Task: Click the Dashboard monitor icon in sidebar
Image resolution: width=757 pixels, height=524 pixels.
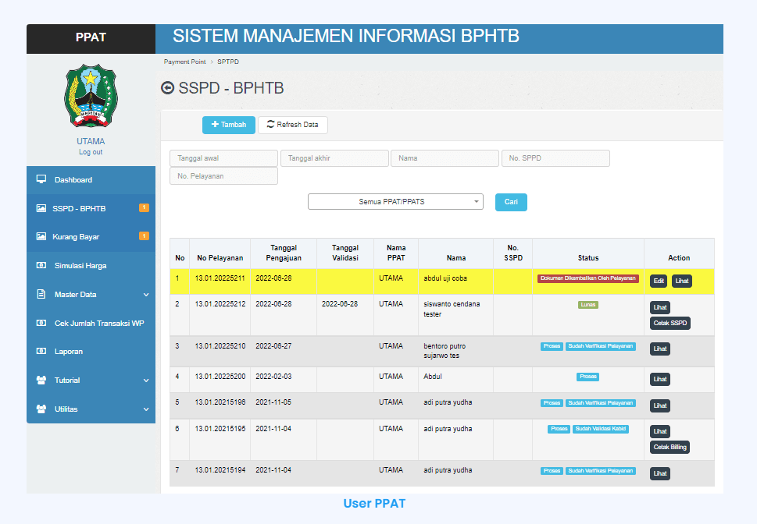Action: point(41,179)
